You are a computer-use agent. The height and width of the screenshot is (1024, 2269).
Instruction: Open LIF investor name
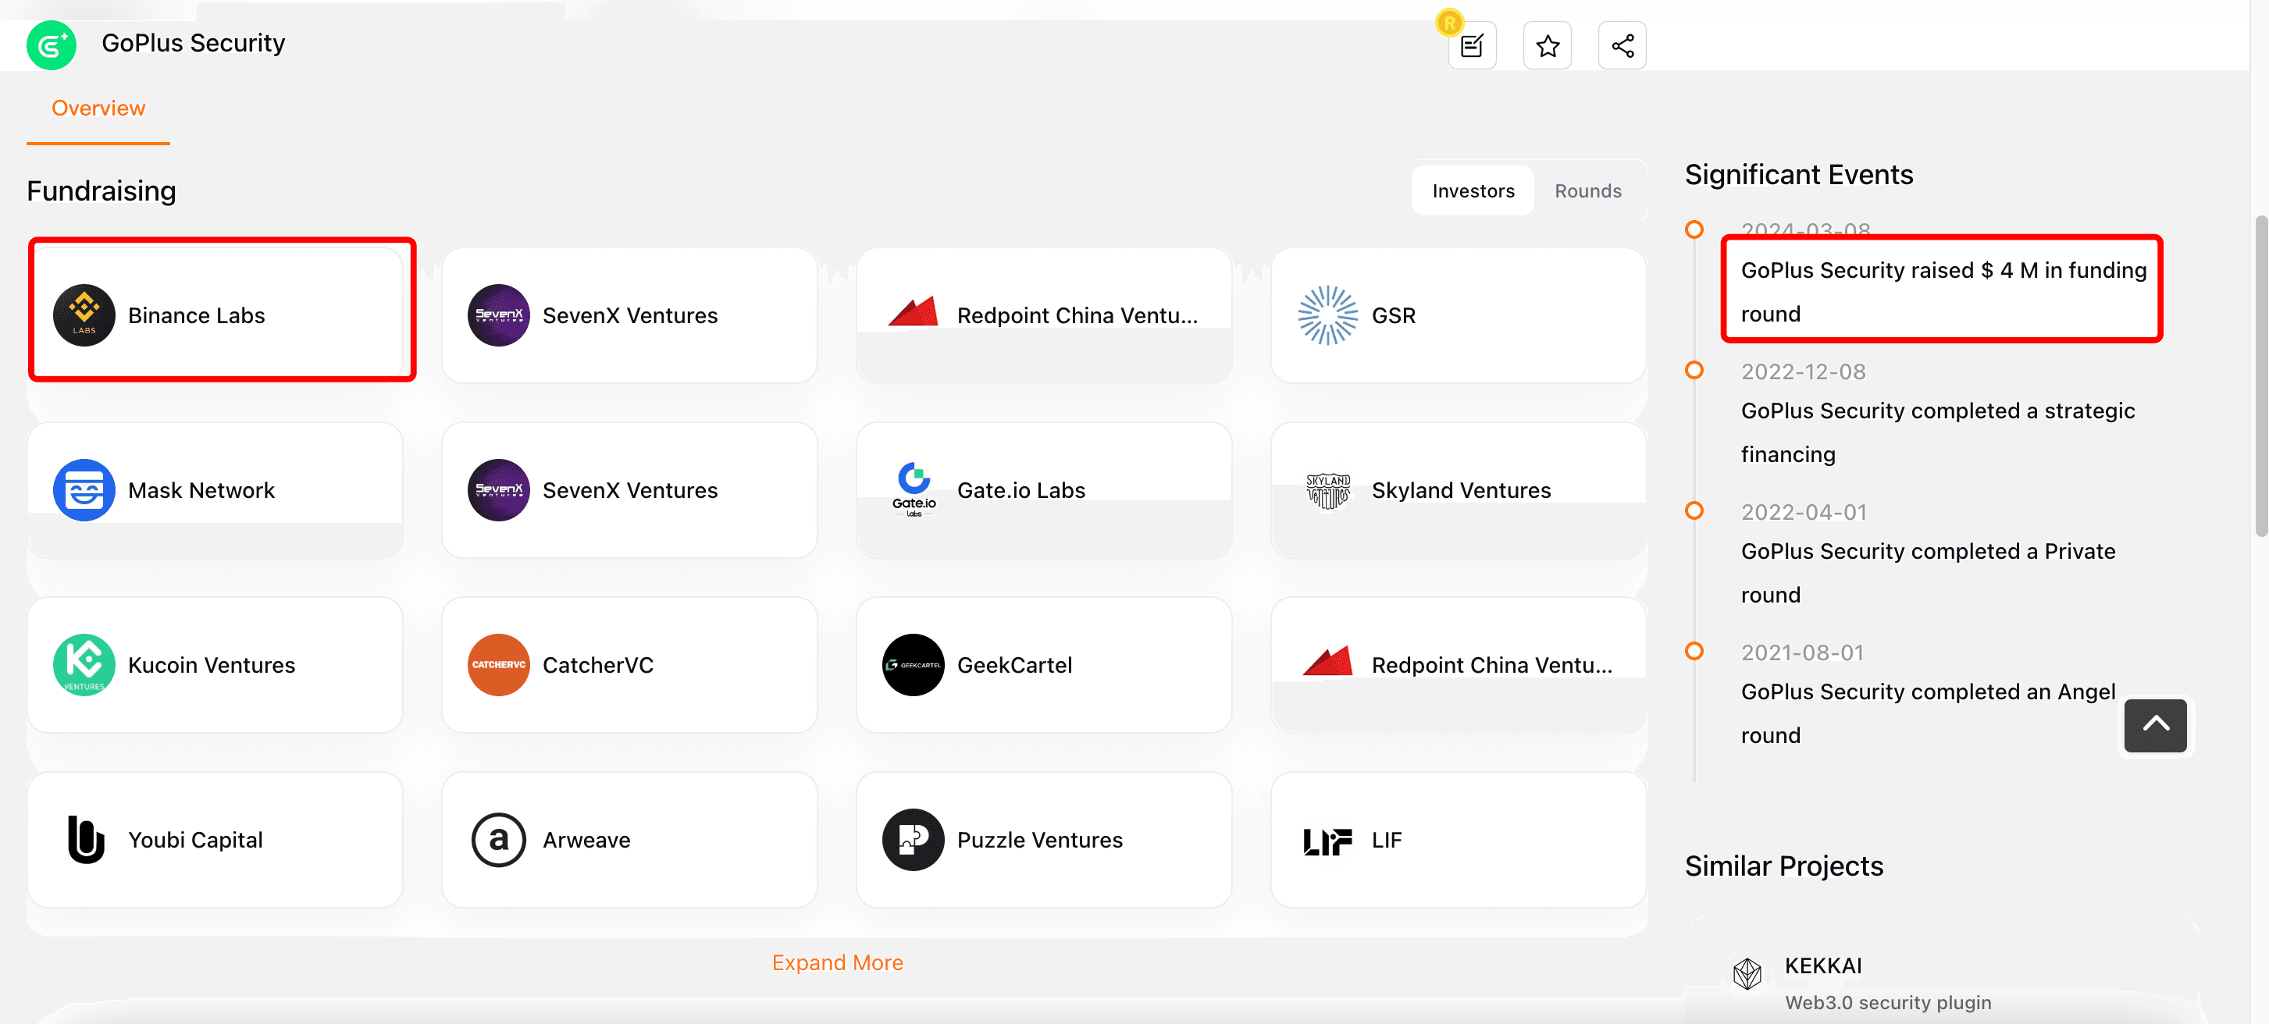(x=1387, y=839)
